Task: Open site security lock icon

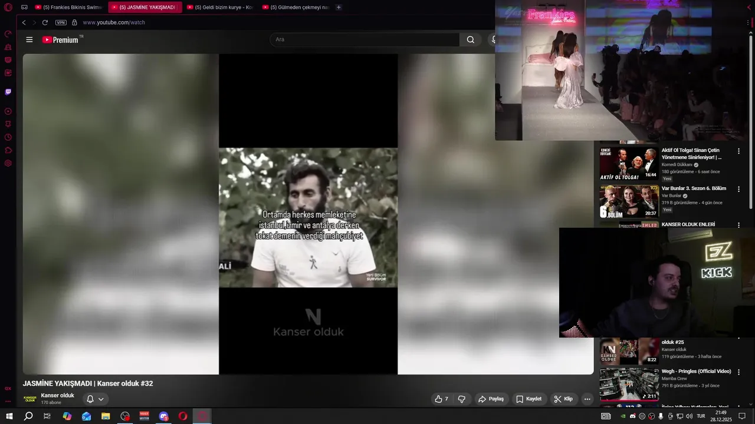Action: (74, 22)
